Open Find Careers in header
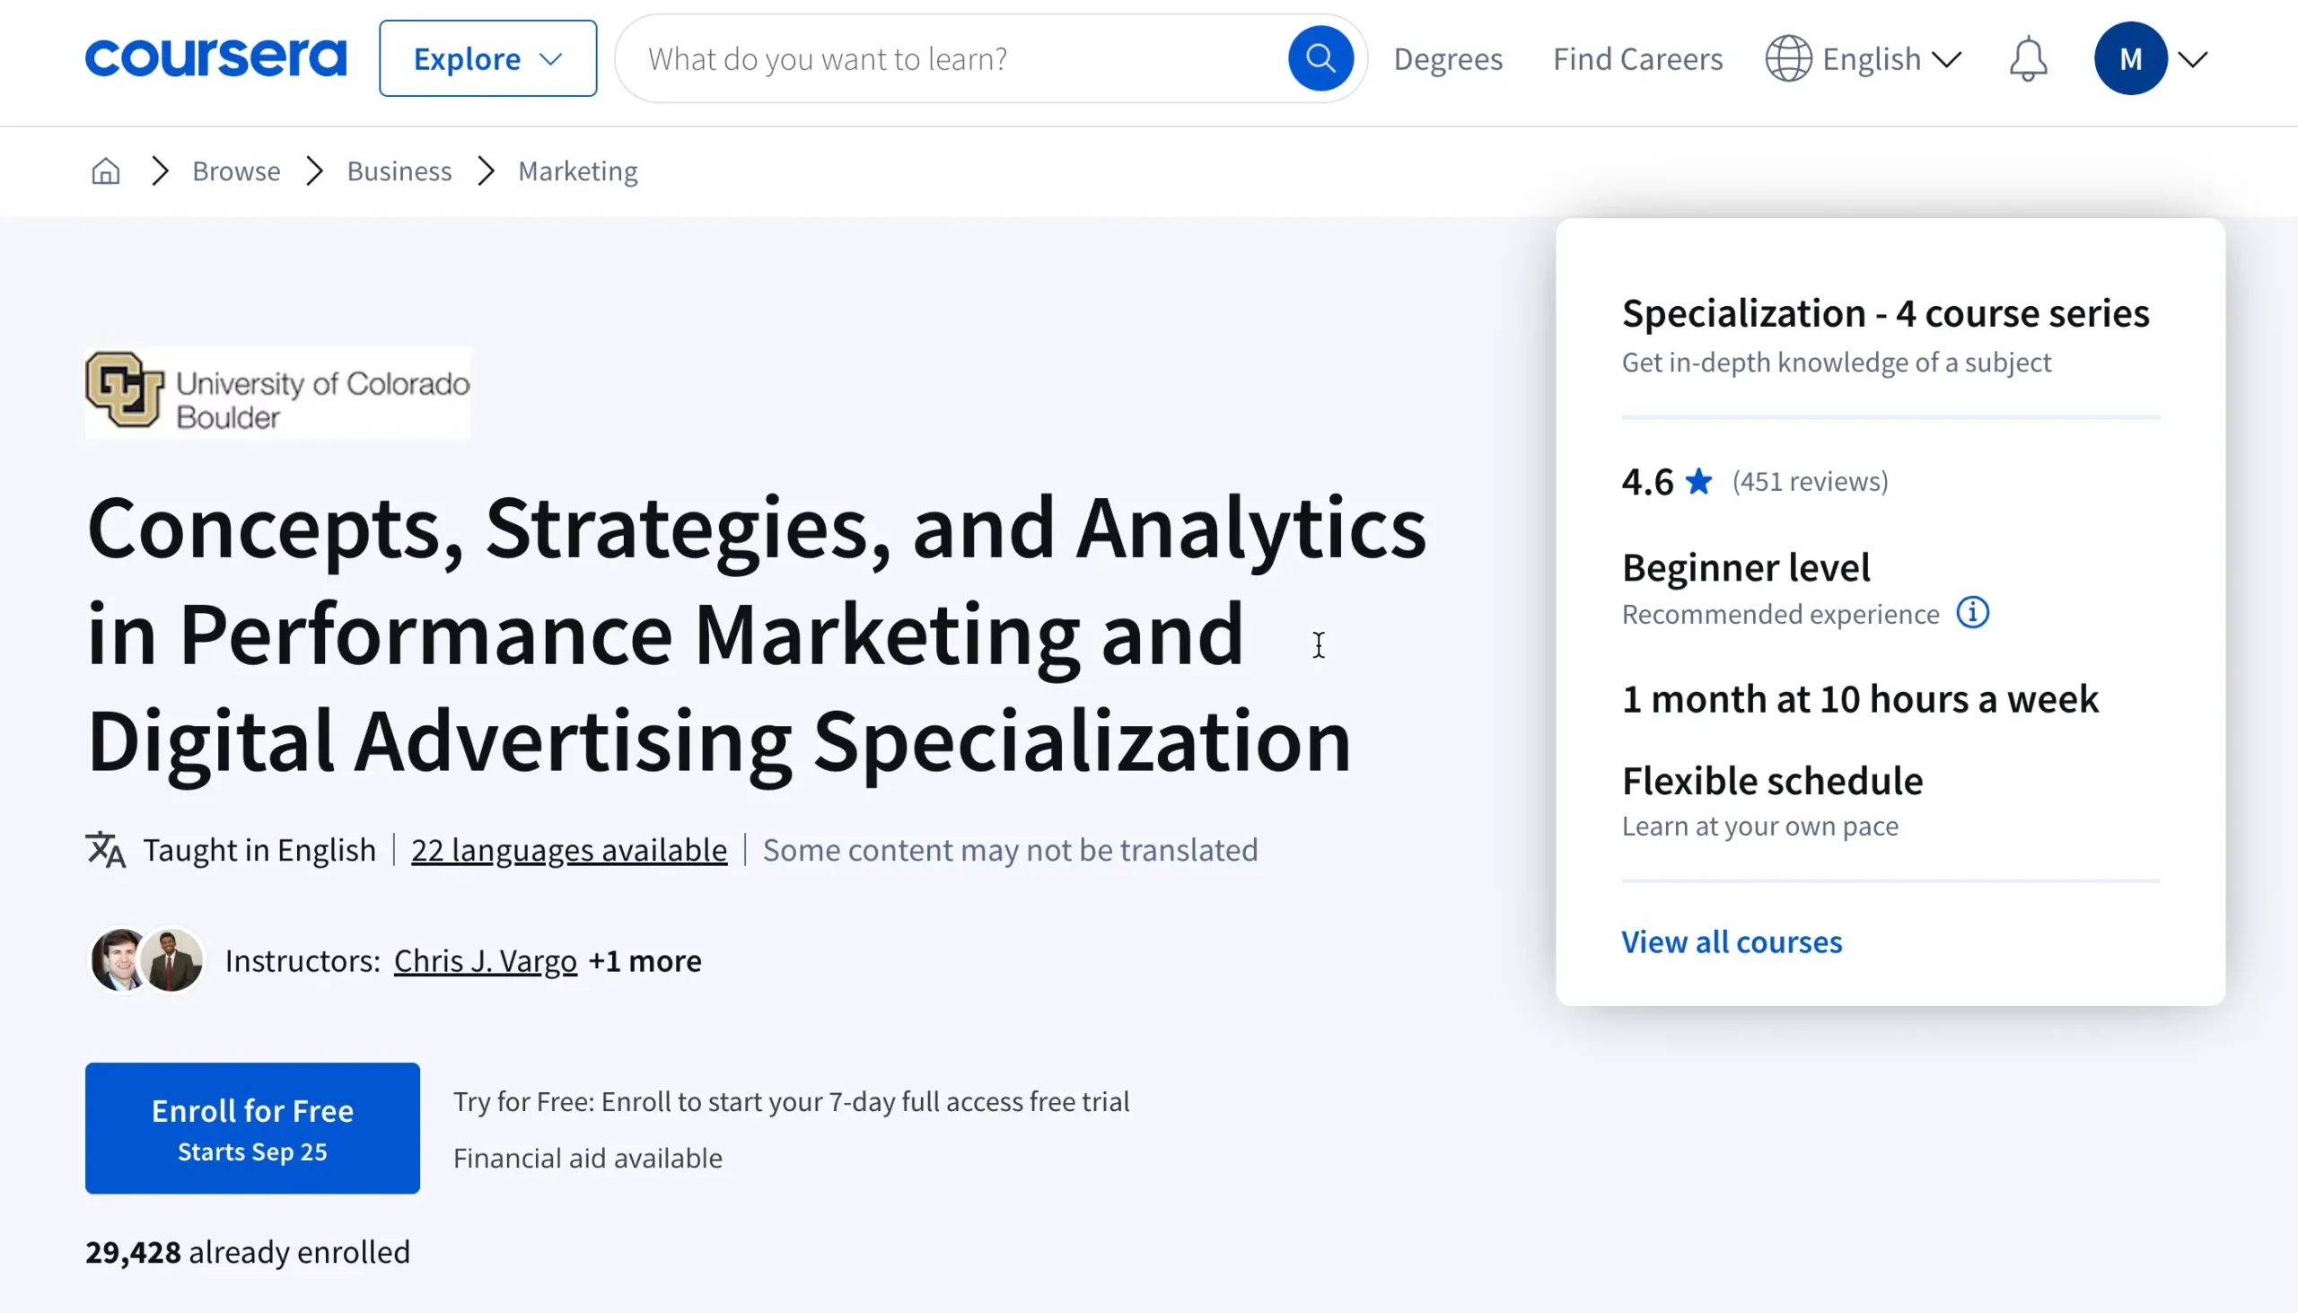Viewport: 2298px width, 1313px height. tap(1637, 59)
